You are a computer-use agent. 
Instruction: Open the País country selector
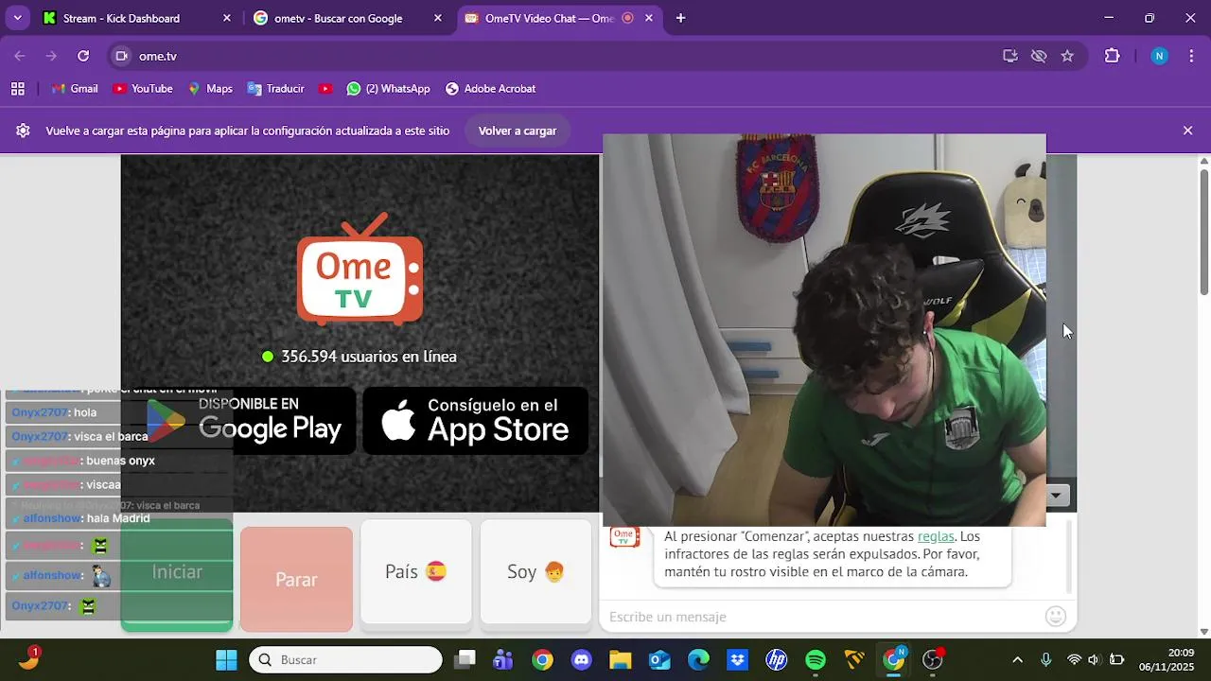416,572
